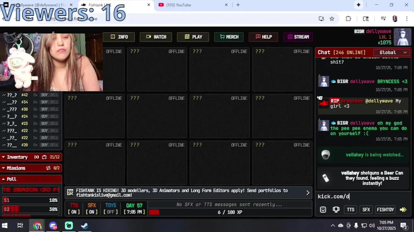Click avatar beside dellywave BRYNCESS message
Screen dimensions: 414x232
(x=323, y=81)
